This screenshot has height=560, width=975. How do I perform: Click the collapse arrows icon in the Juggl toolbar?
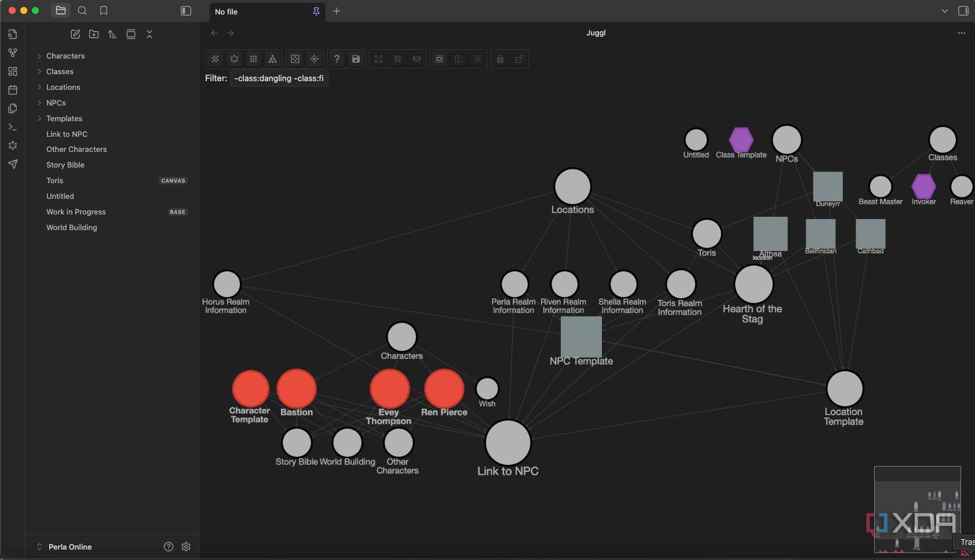[x=397, y=59]
